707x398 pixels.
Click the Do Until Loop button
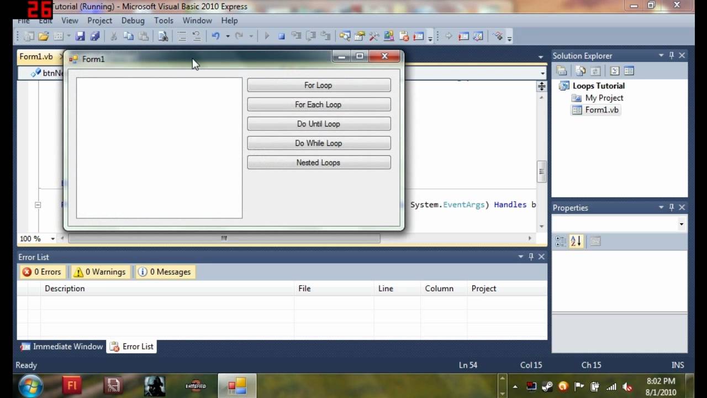pos(319,124)
